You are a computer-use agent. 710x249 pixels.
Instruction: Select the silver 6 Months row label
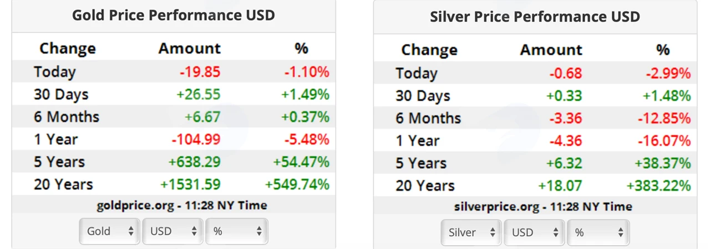pos(428,118)
